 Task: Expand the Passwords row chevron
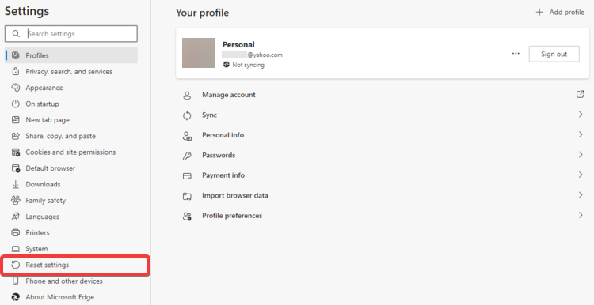(581, 155)
